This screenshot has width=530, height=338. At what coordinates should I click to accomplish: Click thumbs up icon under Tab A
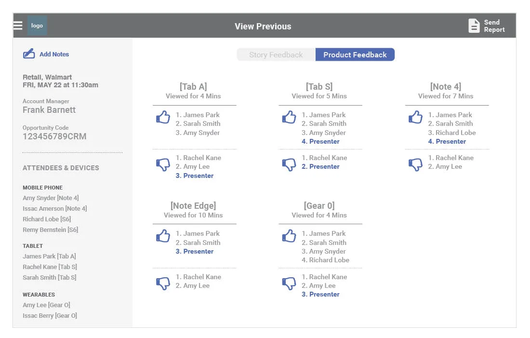pos(163,117)
